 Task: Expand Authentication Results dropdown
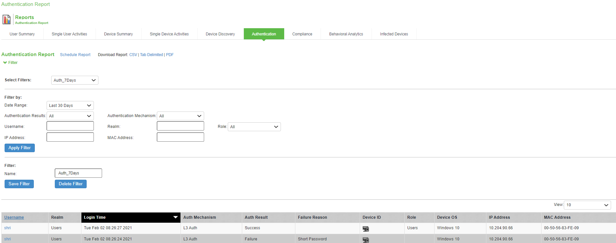pyautogui.click(x=70, y=116)
